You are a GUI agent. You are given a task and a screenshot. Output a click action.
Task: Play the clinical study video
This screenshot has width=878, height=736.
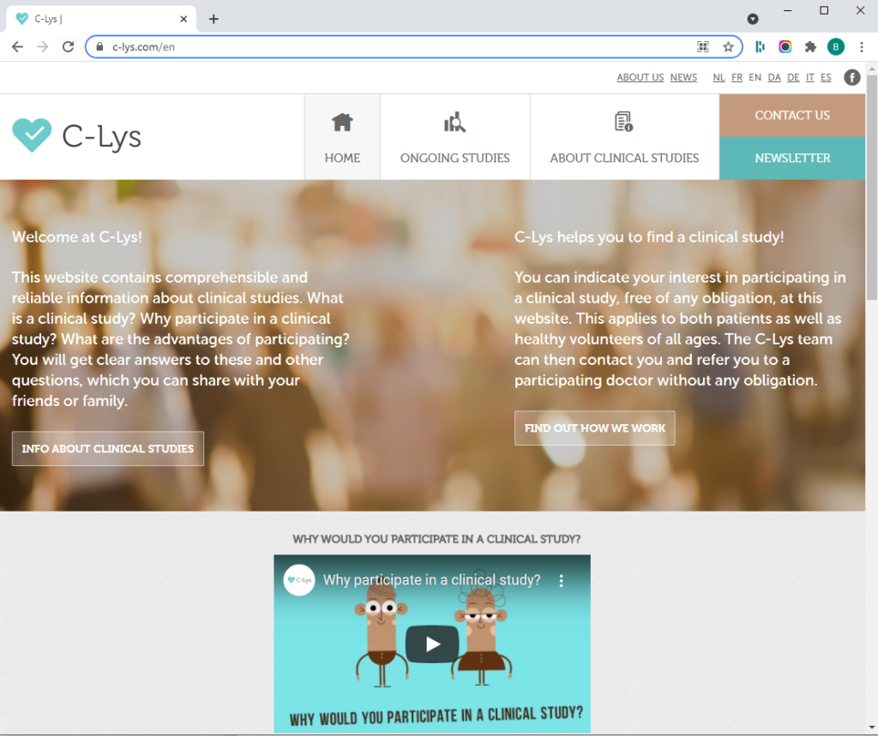pyautogui.click(x=432, y=643)
